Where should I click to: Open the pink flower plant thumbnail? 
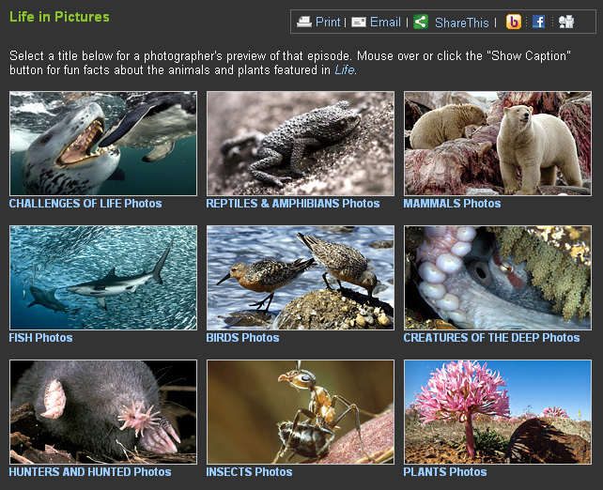pyautogui.click(x=498, y=412)
